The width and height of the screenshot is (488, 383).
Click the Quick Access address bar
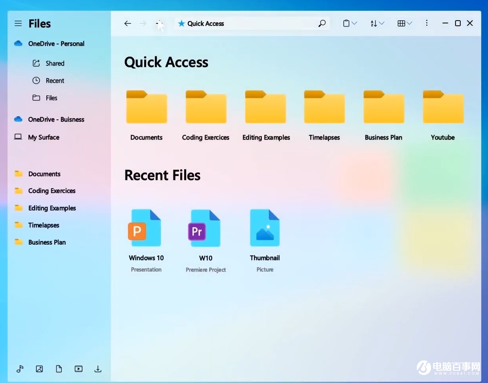246,23
